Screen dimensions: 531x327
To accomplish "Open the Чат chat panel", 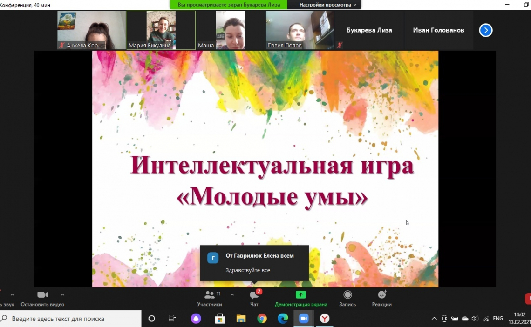I will [x=254, y=298].
